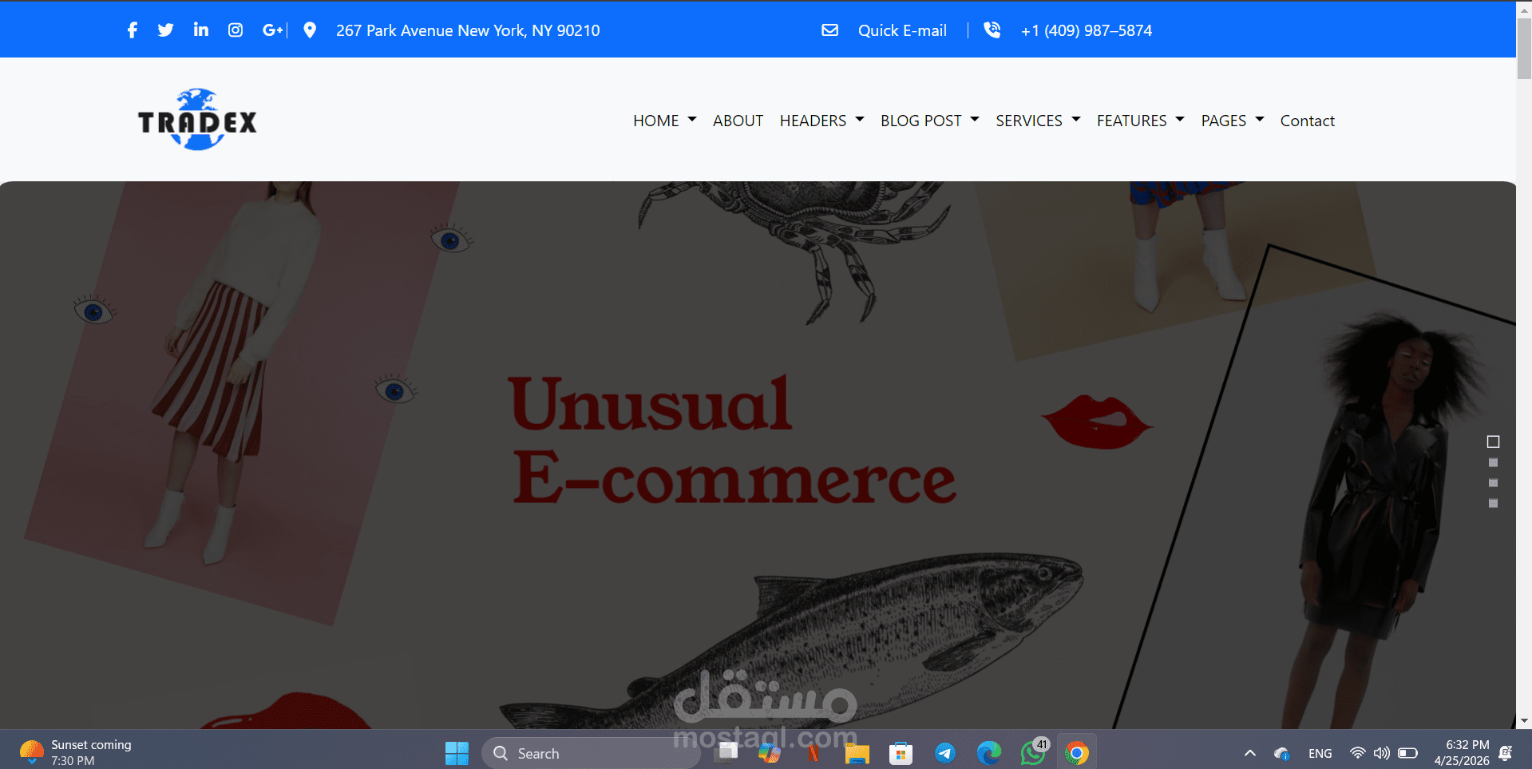Click the Tradex globe logo

pyautogui.click(x=197, y=120)
